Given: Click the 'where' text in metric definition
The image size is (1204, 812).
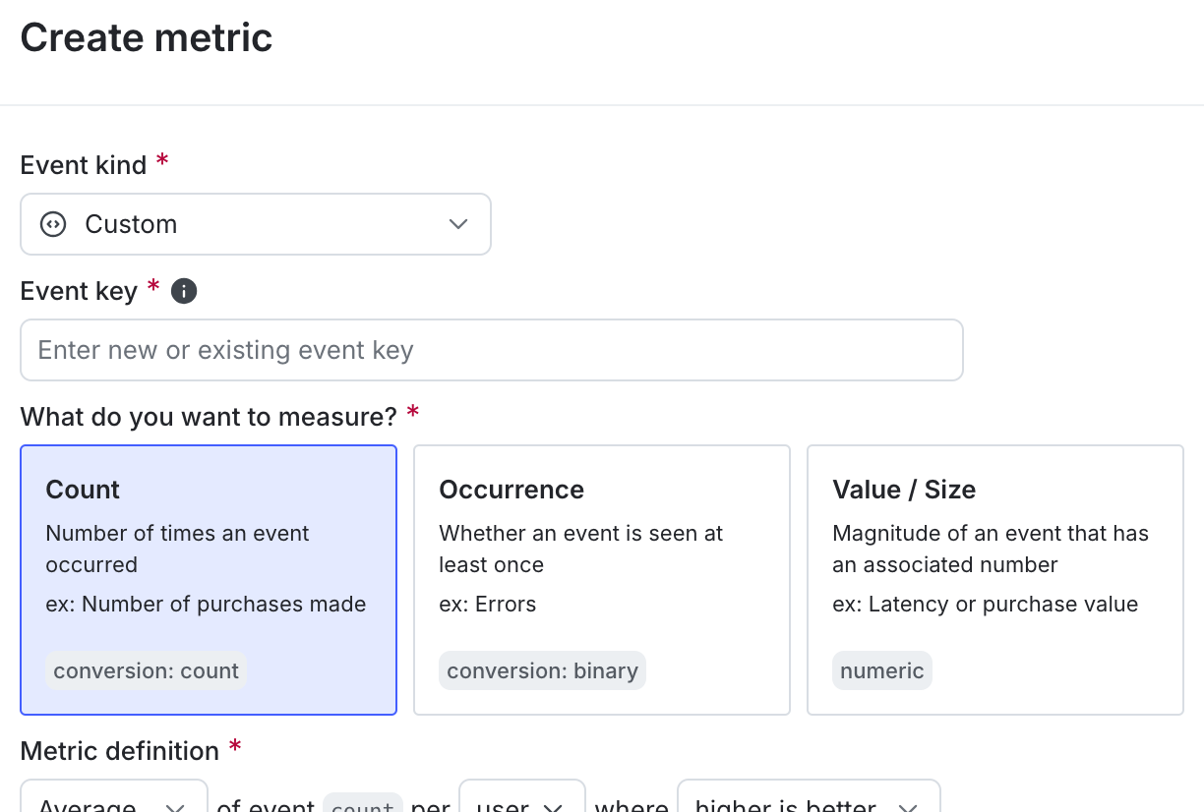Looking at the screenshot, I should click(x=632, y=804).
